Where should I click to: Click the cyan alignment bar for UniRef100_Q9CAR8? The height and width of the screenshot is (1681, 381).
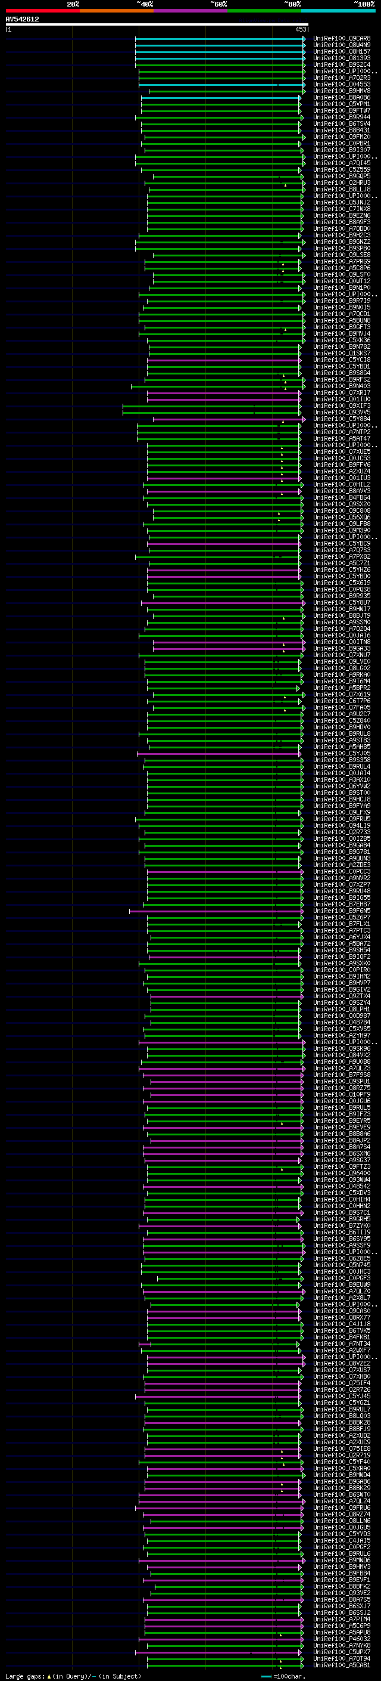tap(220, 39)
